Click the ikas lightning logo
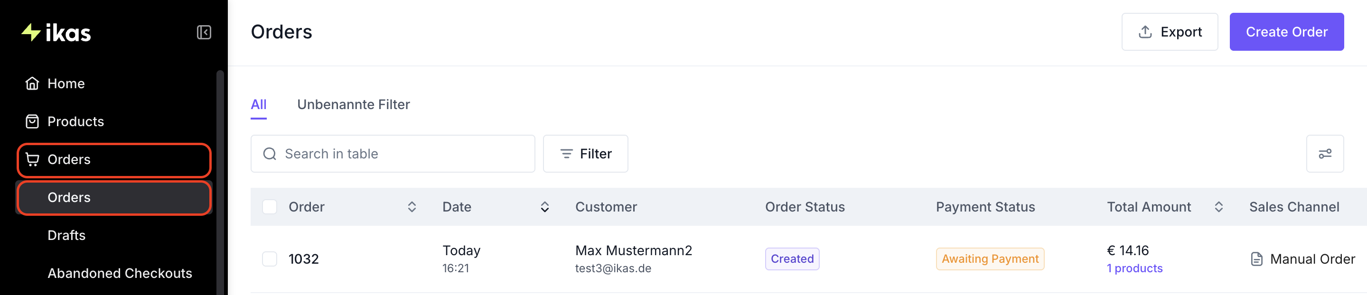Image resolution: width=1367 pixels, height=295 pixels. (x=31, y=32)
